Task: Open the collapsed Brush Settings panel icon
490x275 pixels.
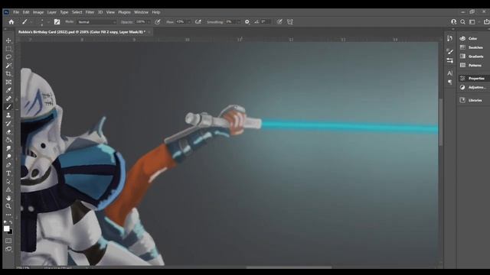Action: [449, 51]
